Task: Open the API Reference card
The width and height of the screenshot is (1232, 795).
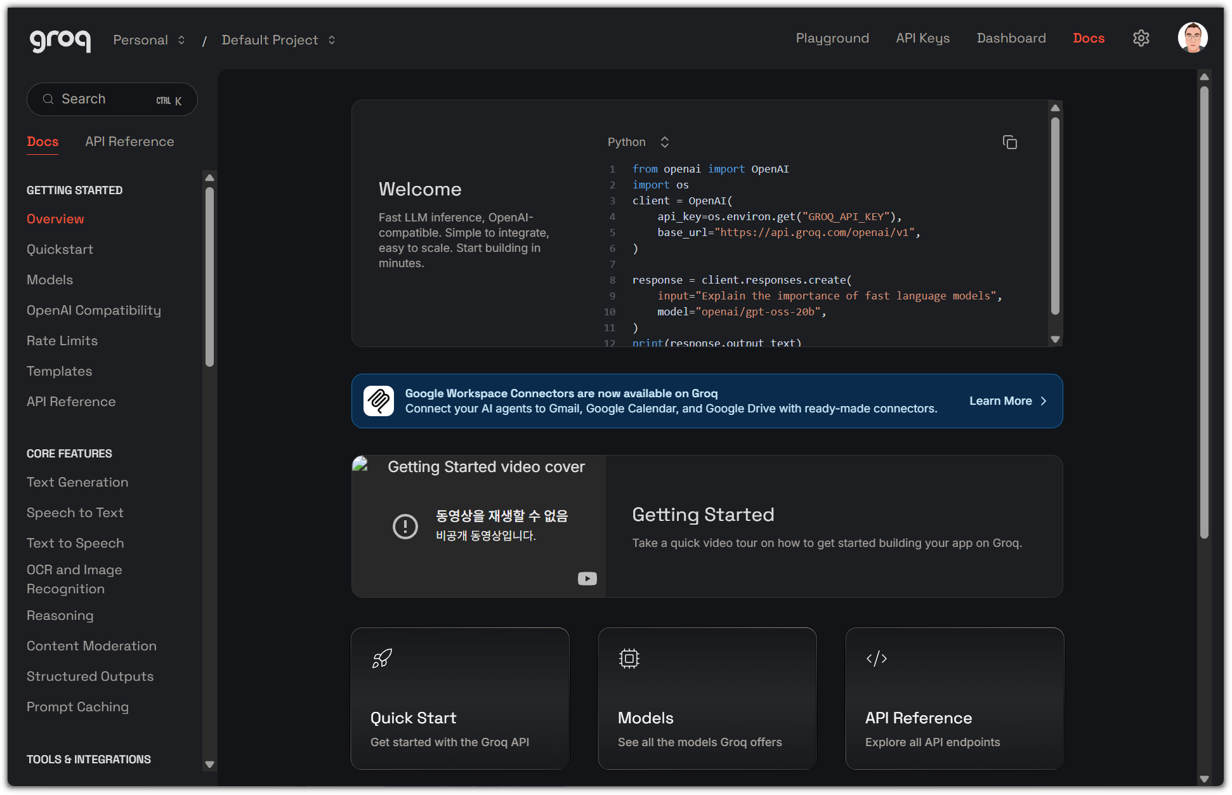Action: [x=955, y=699]
